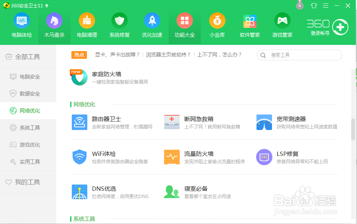Click description 修复网络异常和不能上网
The width and height of the screenshot is (357, 224).
(x=302, y=162)
